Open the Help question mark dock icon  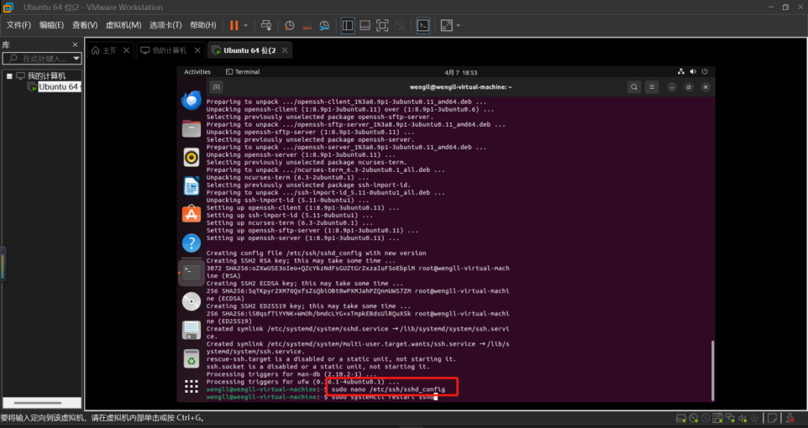pos(192,243)
